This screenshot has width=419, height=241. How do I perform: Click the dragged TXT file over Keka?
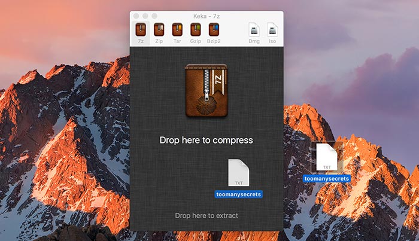(239, 173)
